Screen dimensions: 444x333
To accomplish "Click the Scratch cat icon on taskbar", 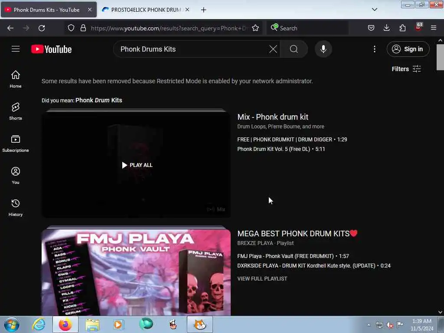I will click(200, 324).
